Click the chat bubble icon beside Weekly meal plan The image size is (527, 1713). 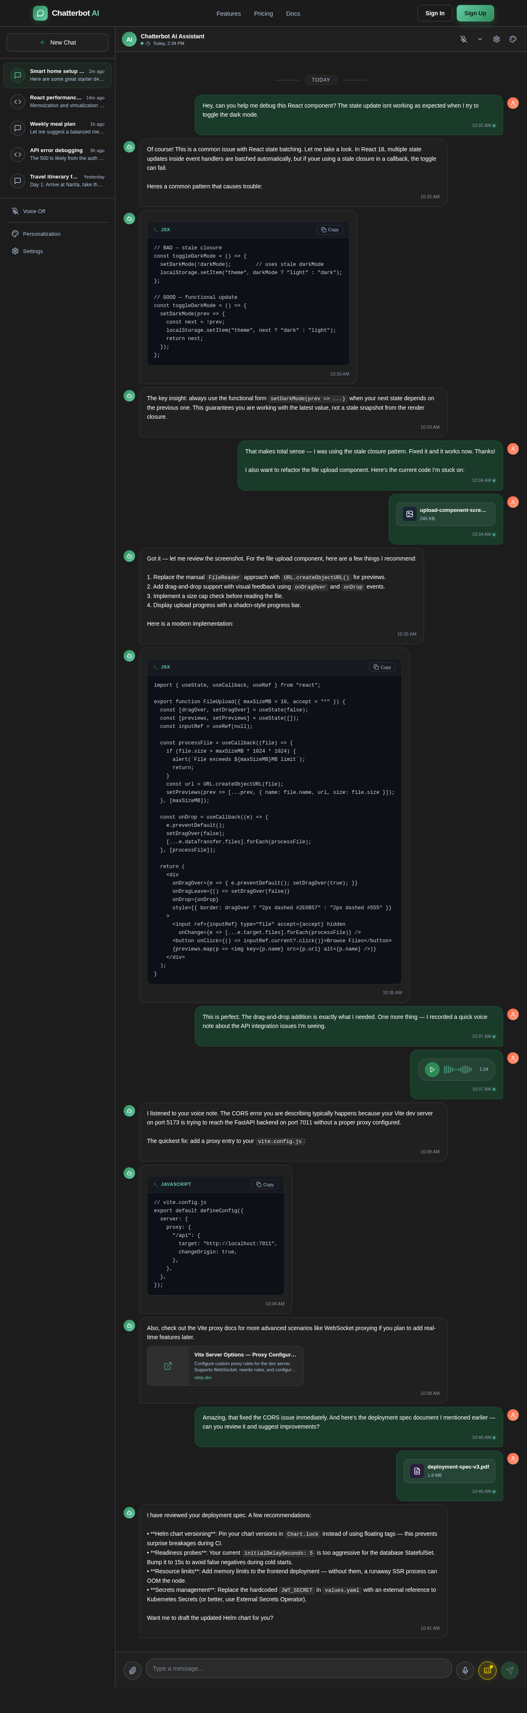click(18, 128)
